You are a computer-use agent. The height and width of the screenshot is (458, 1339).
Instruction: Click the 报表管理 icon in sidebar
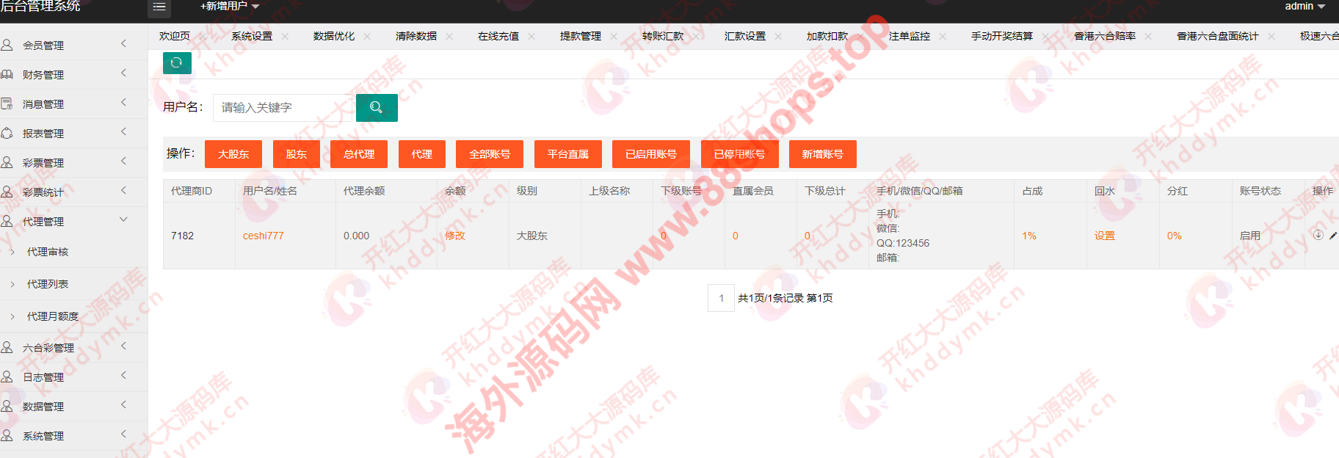point(7,133)
